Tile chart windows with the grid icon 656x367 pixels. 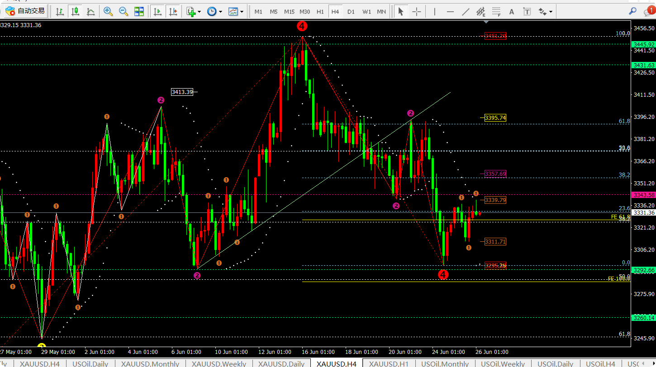coord(139,12)
